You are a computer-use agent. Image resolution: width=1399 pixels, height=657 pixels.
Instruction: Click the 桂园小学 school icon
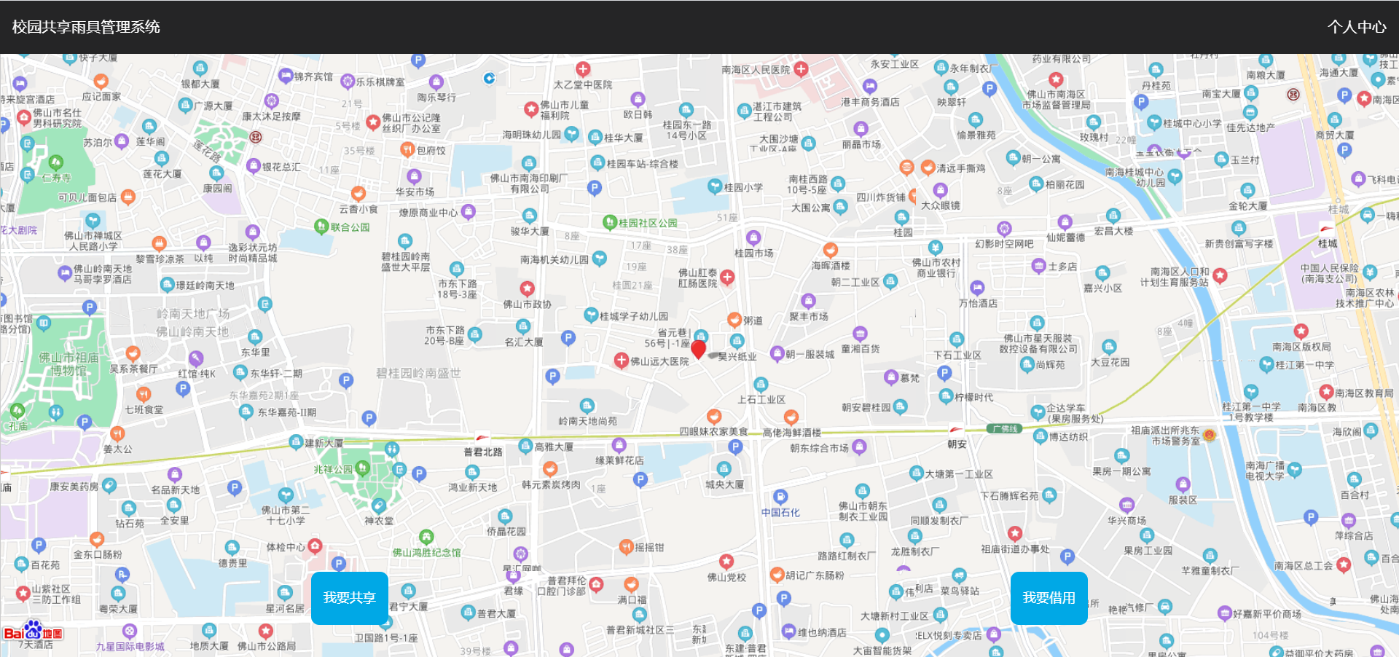point(715,186)
